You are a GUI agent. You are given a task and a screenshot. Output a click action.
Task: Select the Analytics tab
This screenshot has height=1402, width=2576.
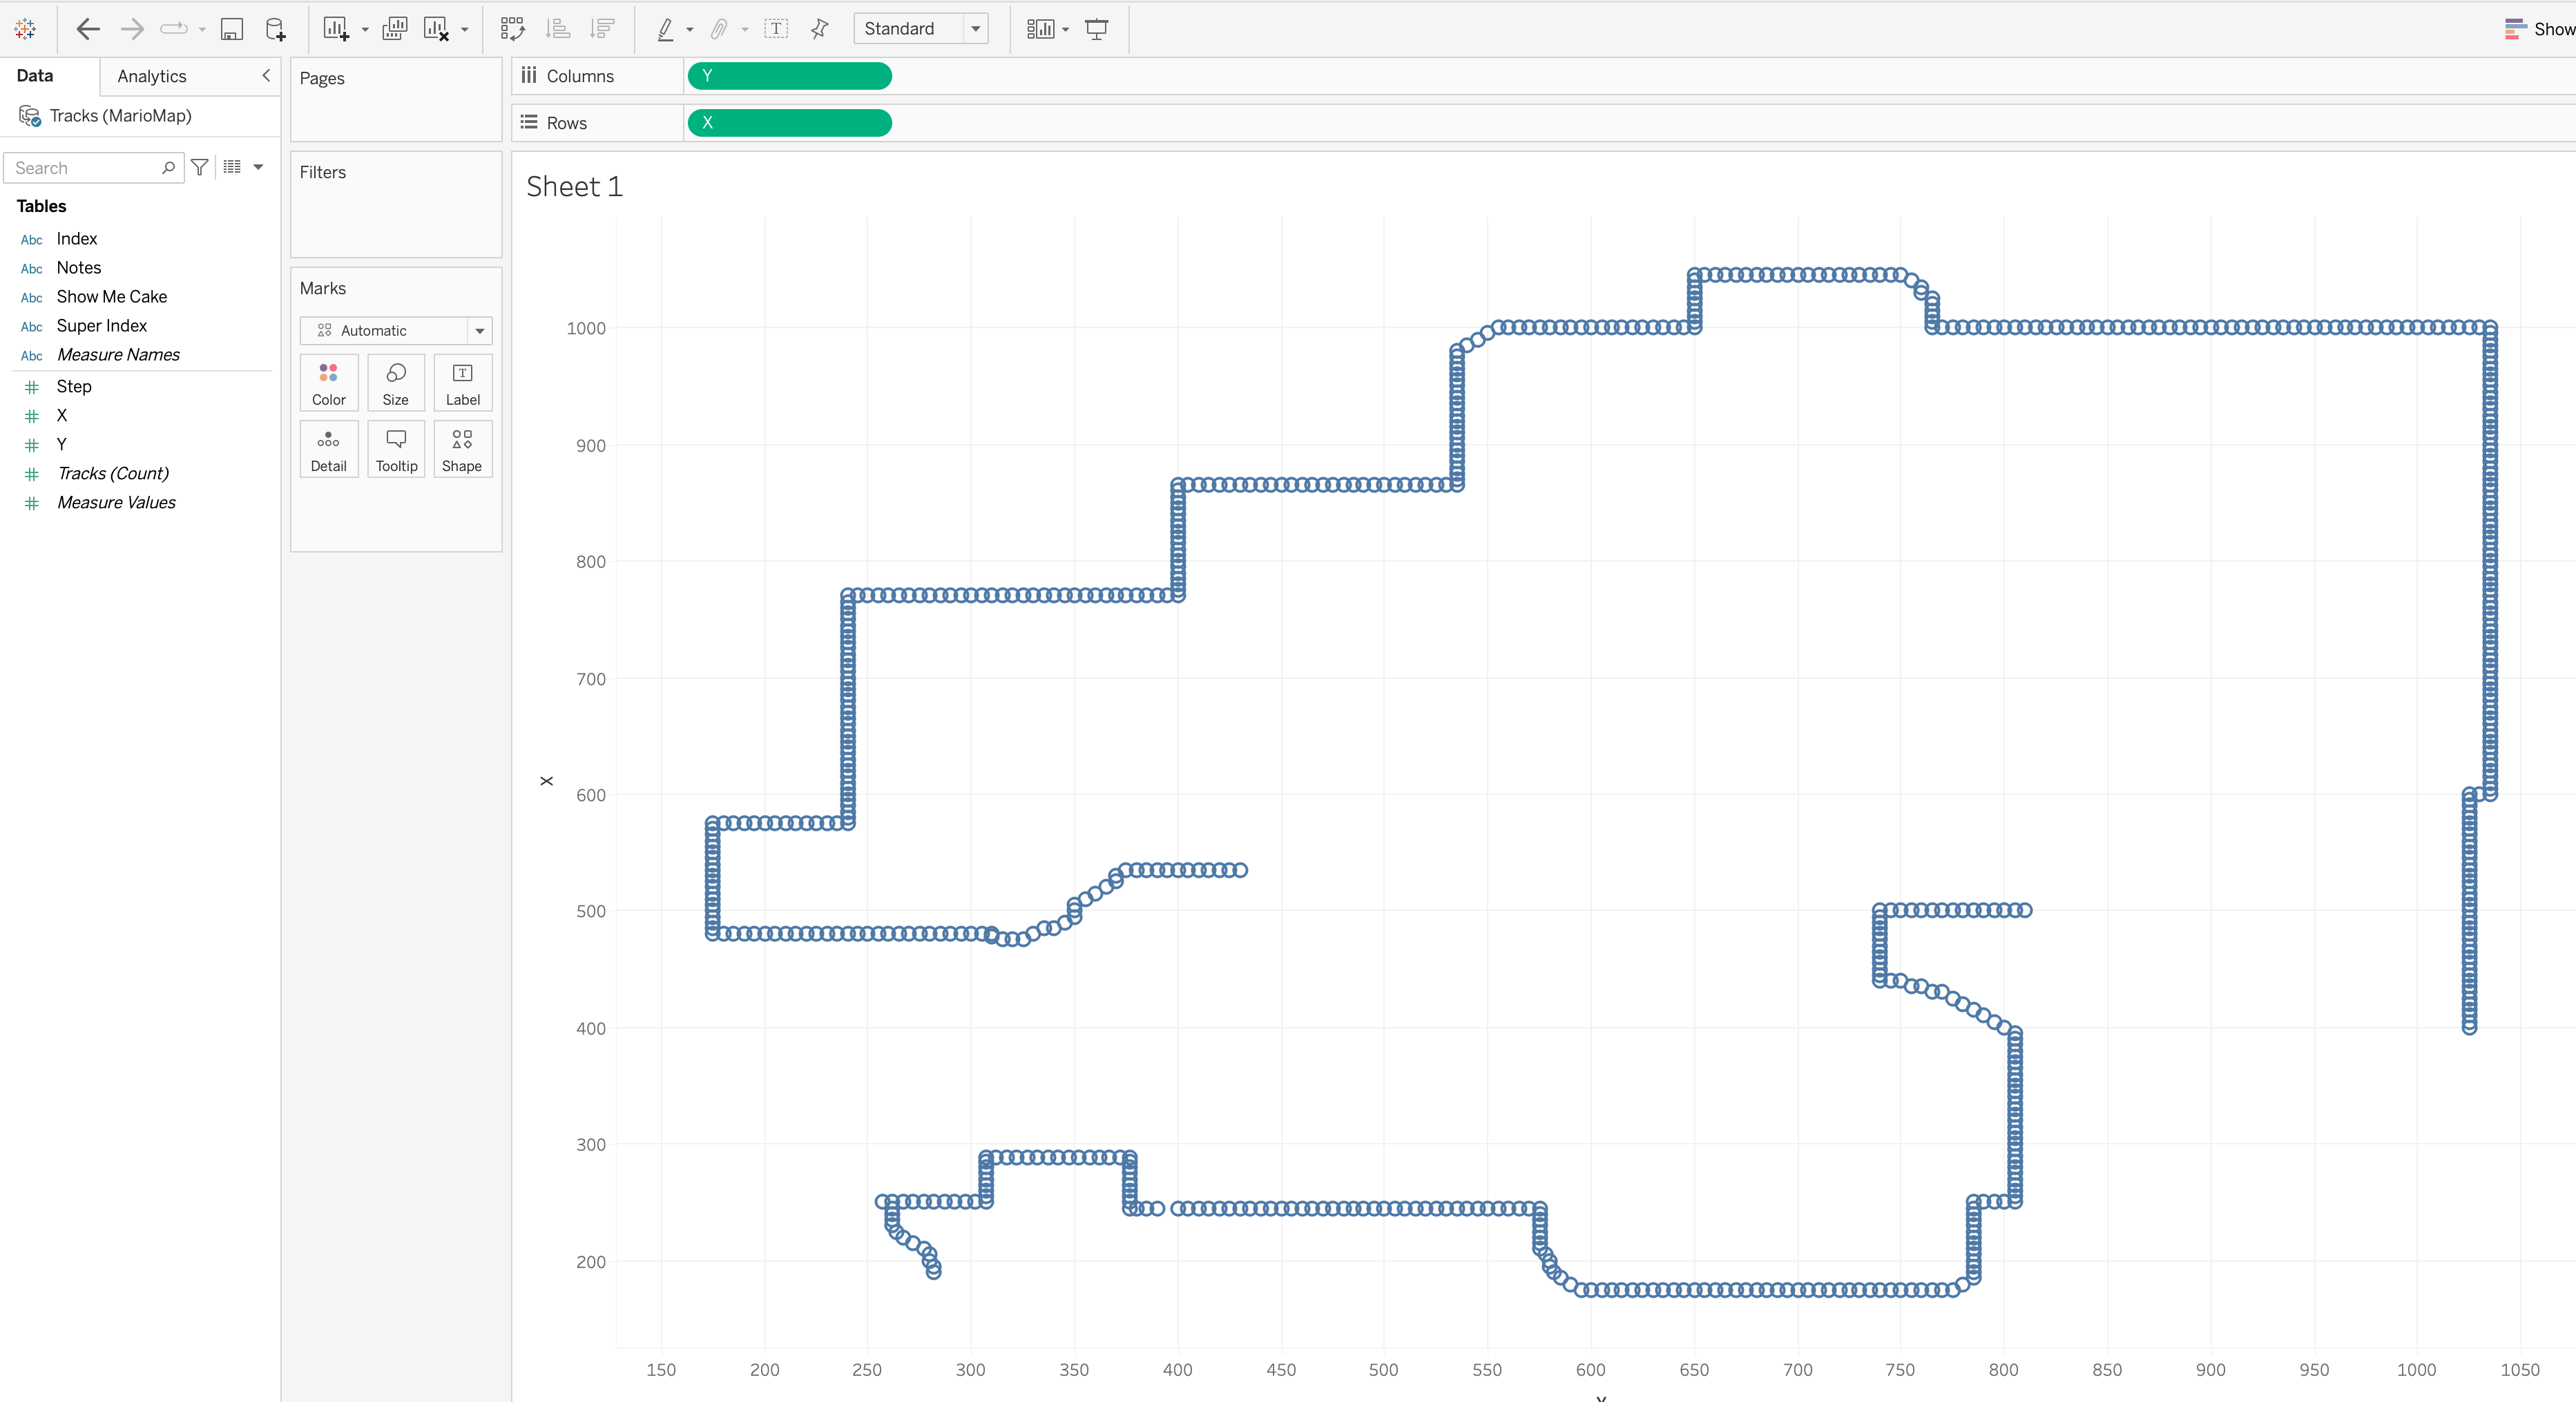(152, 75)
